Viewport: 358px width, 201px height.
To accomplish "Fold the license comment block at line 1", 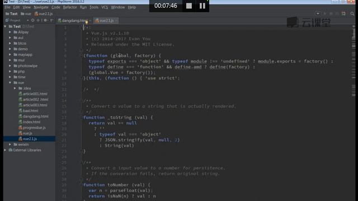I will (x=81, y=27).
